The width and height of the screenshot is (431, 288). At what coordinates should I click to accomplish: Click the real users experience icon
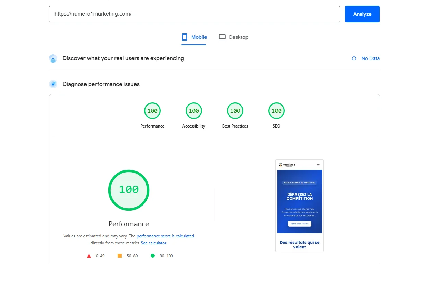[53, 59]
